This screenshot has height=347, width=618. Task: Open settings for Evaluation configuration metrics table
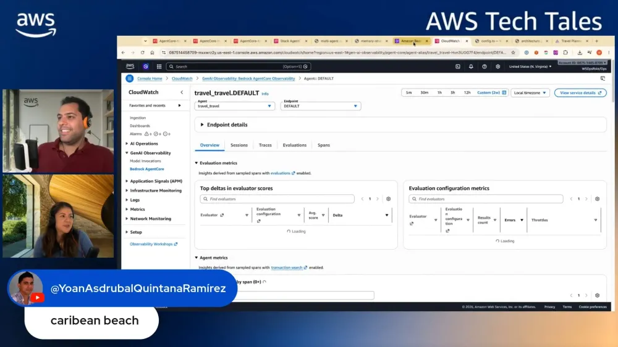click(597, 199)
